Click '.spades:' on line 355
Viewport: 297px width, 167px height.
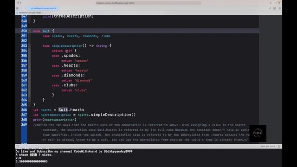(71, 56)
